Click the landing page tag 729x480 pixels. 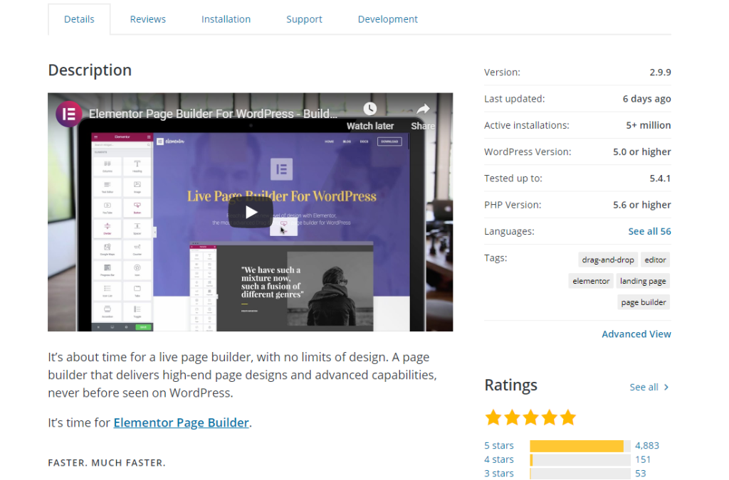pos(643,281)
